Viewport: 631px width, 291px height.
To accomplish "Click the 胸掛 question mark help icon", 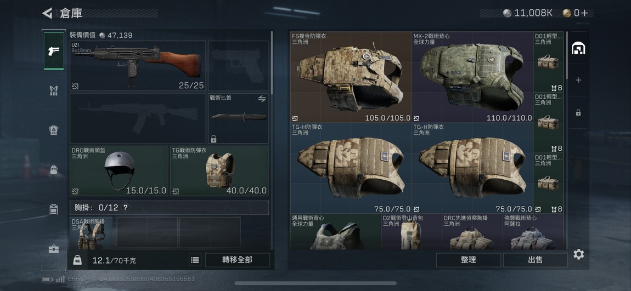I will click(126, 207).
